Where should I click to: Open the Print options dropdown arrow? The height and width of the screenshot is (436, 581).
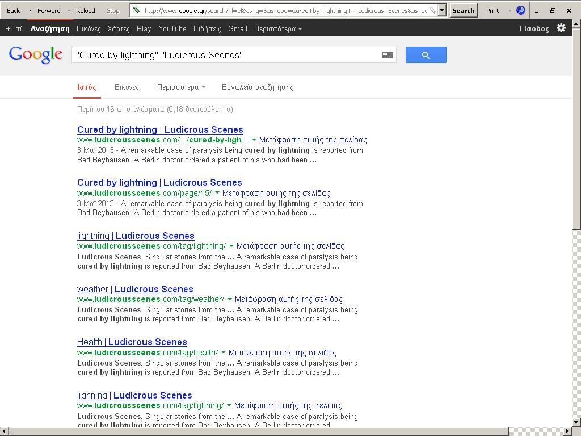[510, 10]
